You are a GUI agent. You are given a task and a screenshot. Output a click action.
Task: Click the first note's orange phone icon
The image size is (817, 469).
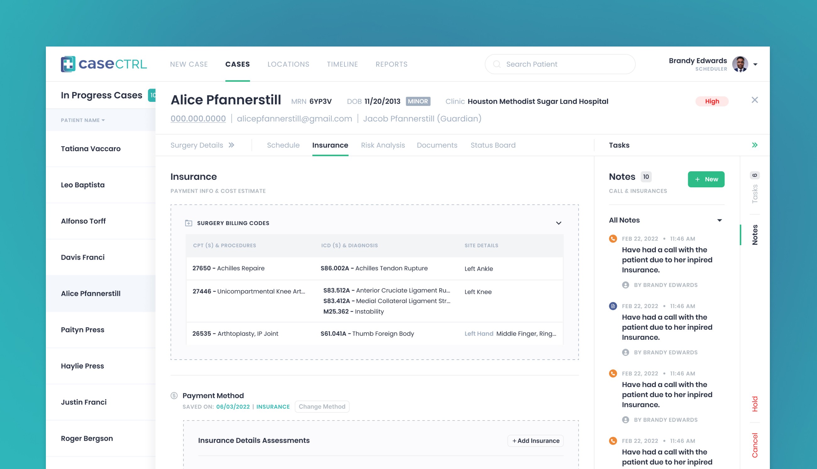[613, 239]
